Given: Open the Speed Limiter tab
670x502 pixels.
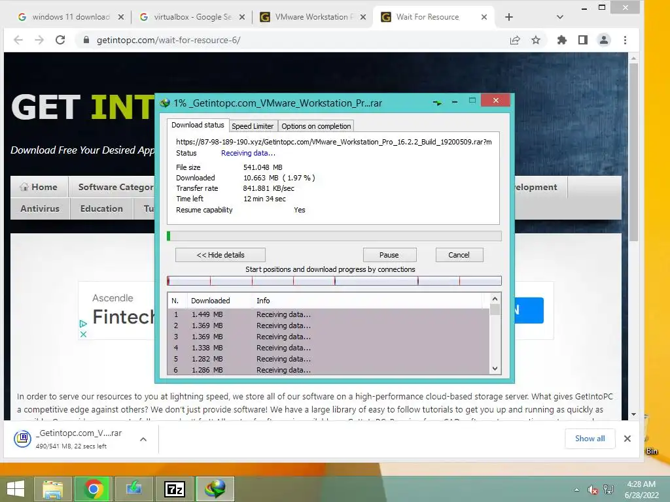Looking at the screenshot, I should (253, 126).
